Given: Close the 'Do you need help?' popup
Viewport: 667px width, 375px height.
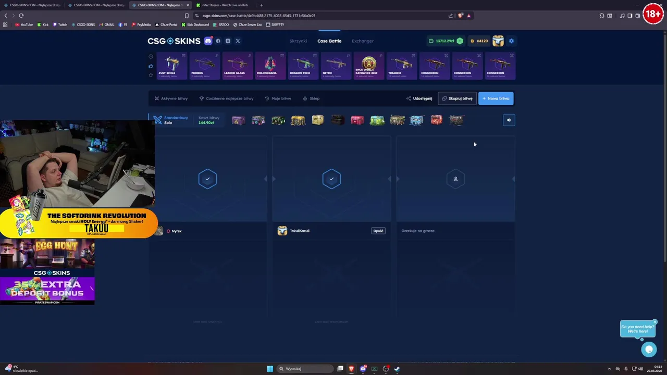Looking at the screenshot, I should click(655, 322).
